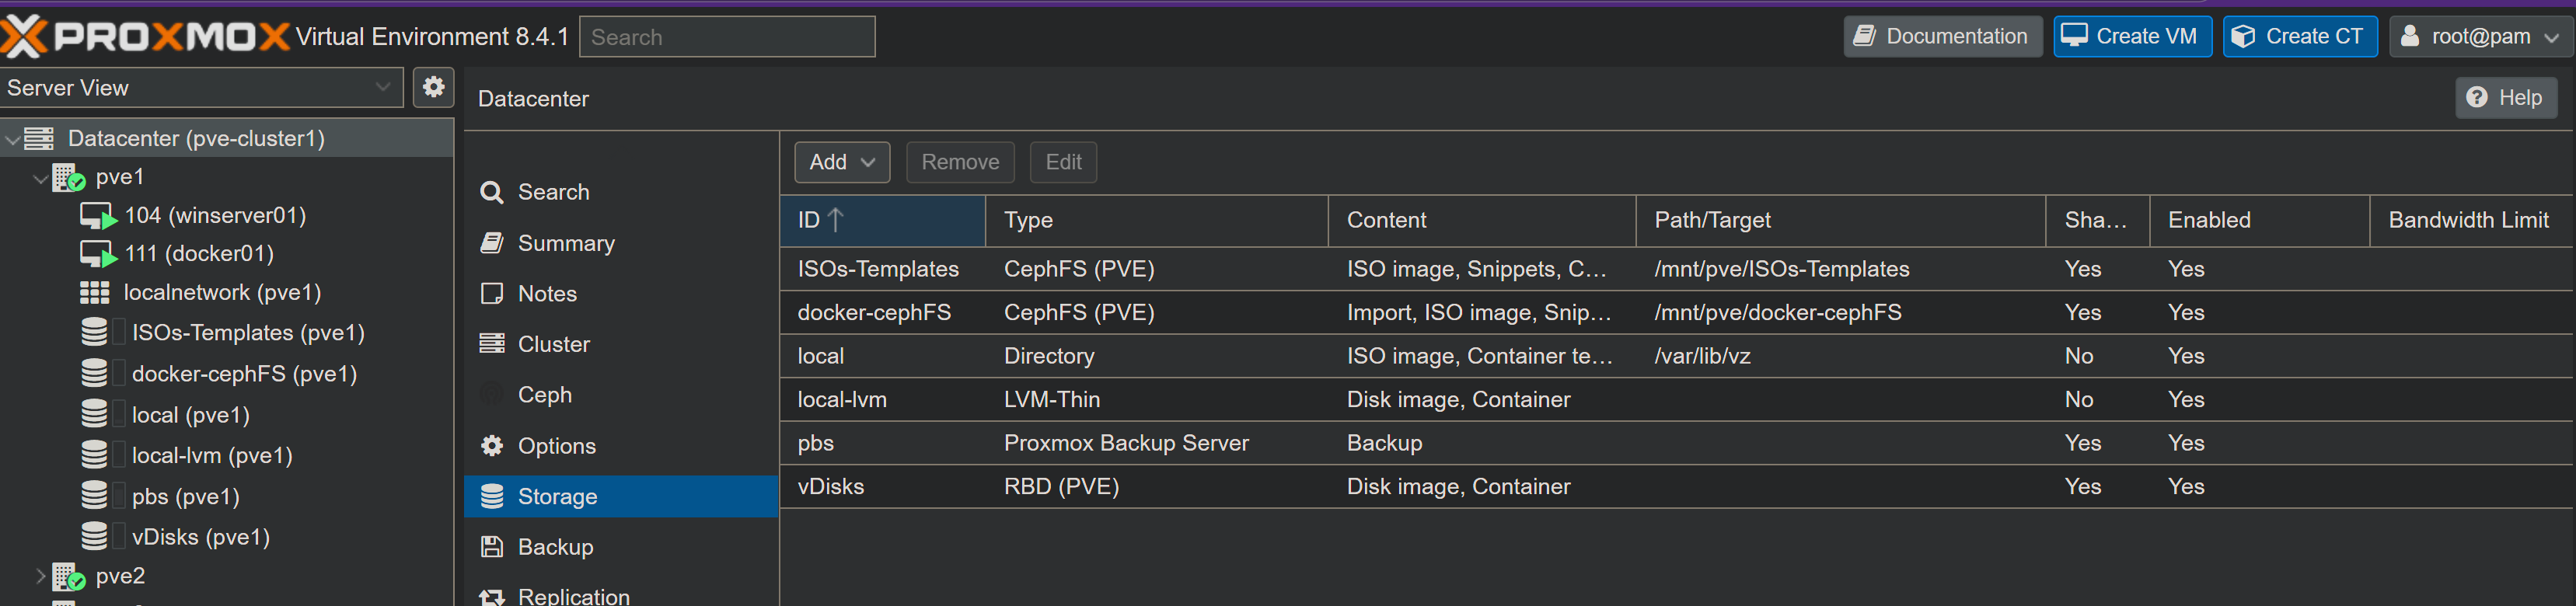Click the ISOs-Templates storage icon in tree
Screen dimensions: 2576x606
pyautogui.click(x=94, y=332)
